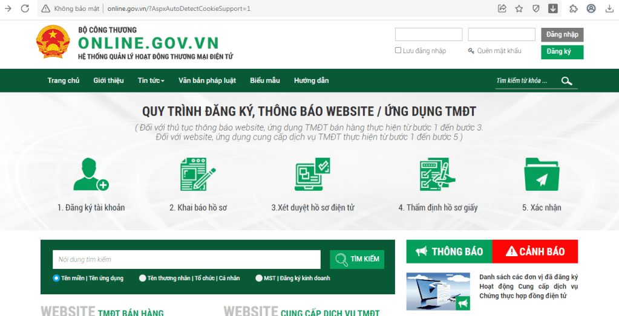Click the Quên mật khẩu link
The width and height of the screenshot is (619, 316).
pyautogui.click(x=498, y=51)
